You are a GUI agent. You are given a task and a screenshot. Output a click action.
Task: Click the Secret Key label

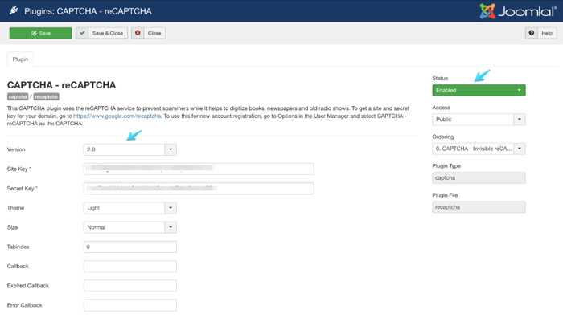tap(23, 188)
